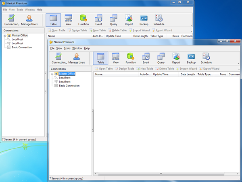
Task: Click Delete Table in front window
Action: (x=165, y=68)
